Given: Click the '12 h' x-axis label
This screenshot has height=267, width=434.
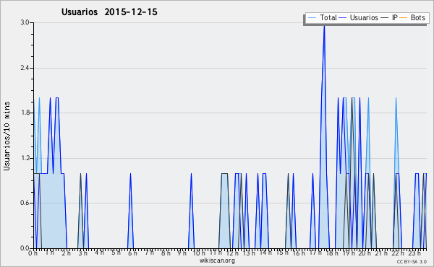Looking at the screenshot, I should pos(232,253).
